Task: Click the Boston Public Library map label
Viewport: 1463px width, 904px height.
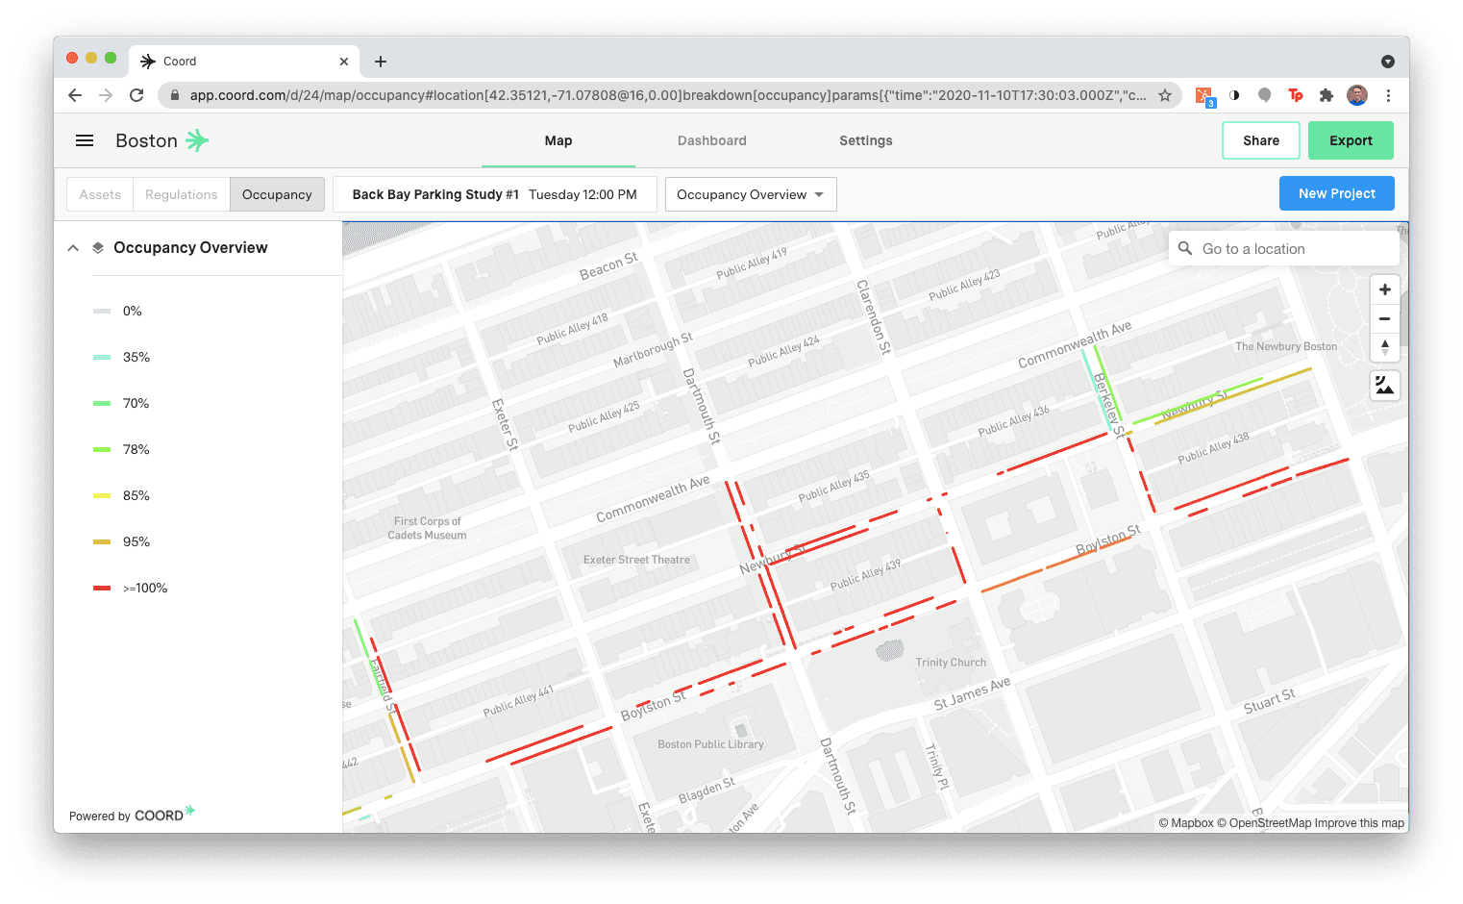Action: (710, 744)
